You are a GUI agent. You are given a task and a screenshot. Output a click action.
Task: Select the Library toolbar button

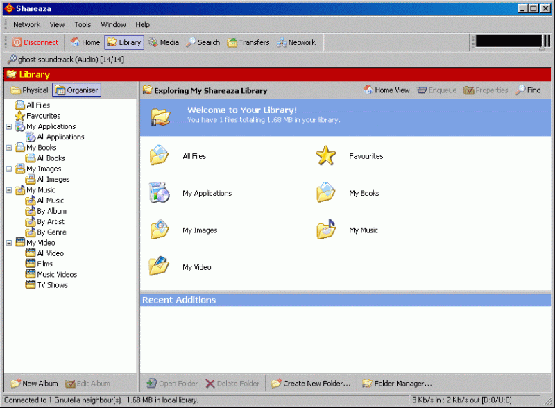tap(124, 42)
